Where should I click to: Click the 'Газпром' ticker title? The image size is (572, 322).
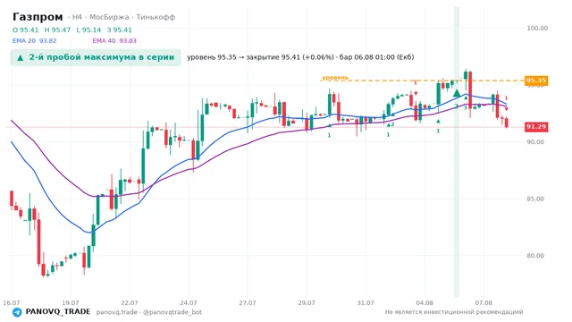click(38, 17)
